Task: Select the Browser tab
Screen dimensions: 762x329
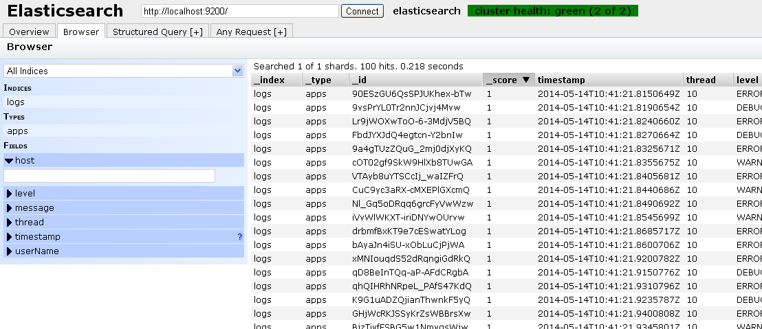Action: (x=81, y=32)
